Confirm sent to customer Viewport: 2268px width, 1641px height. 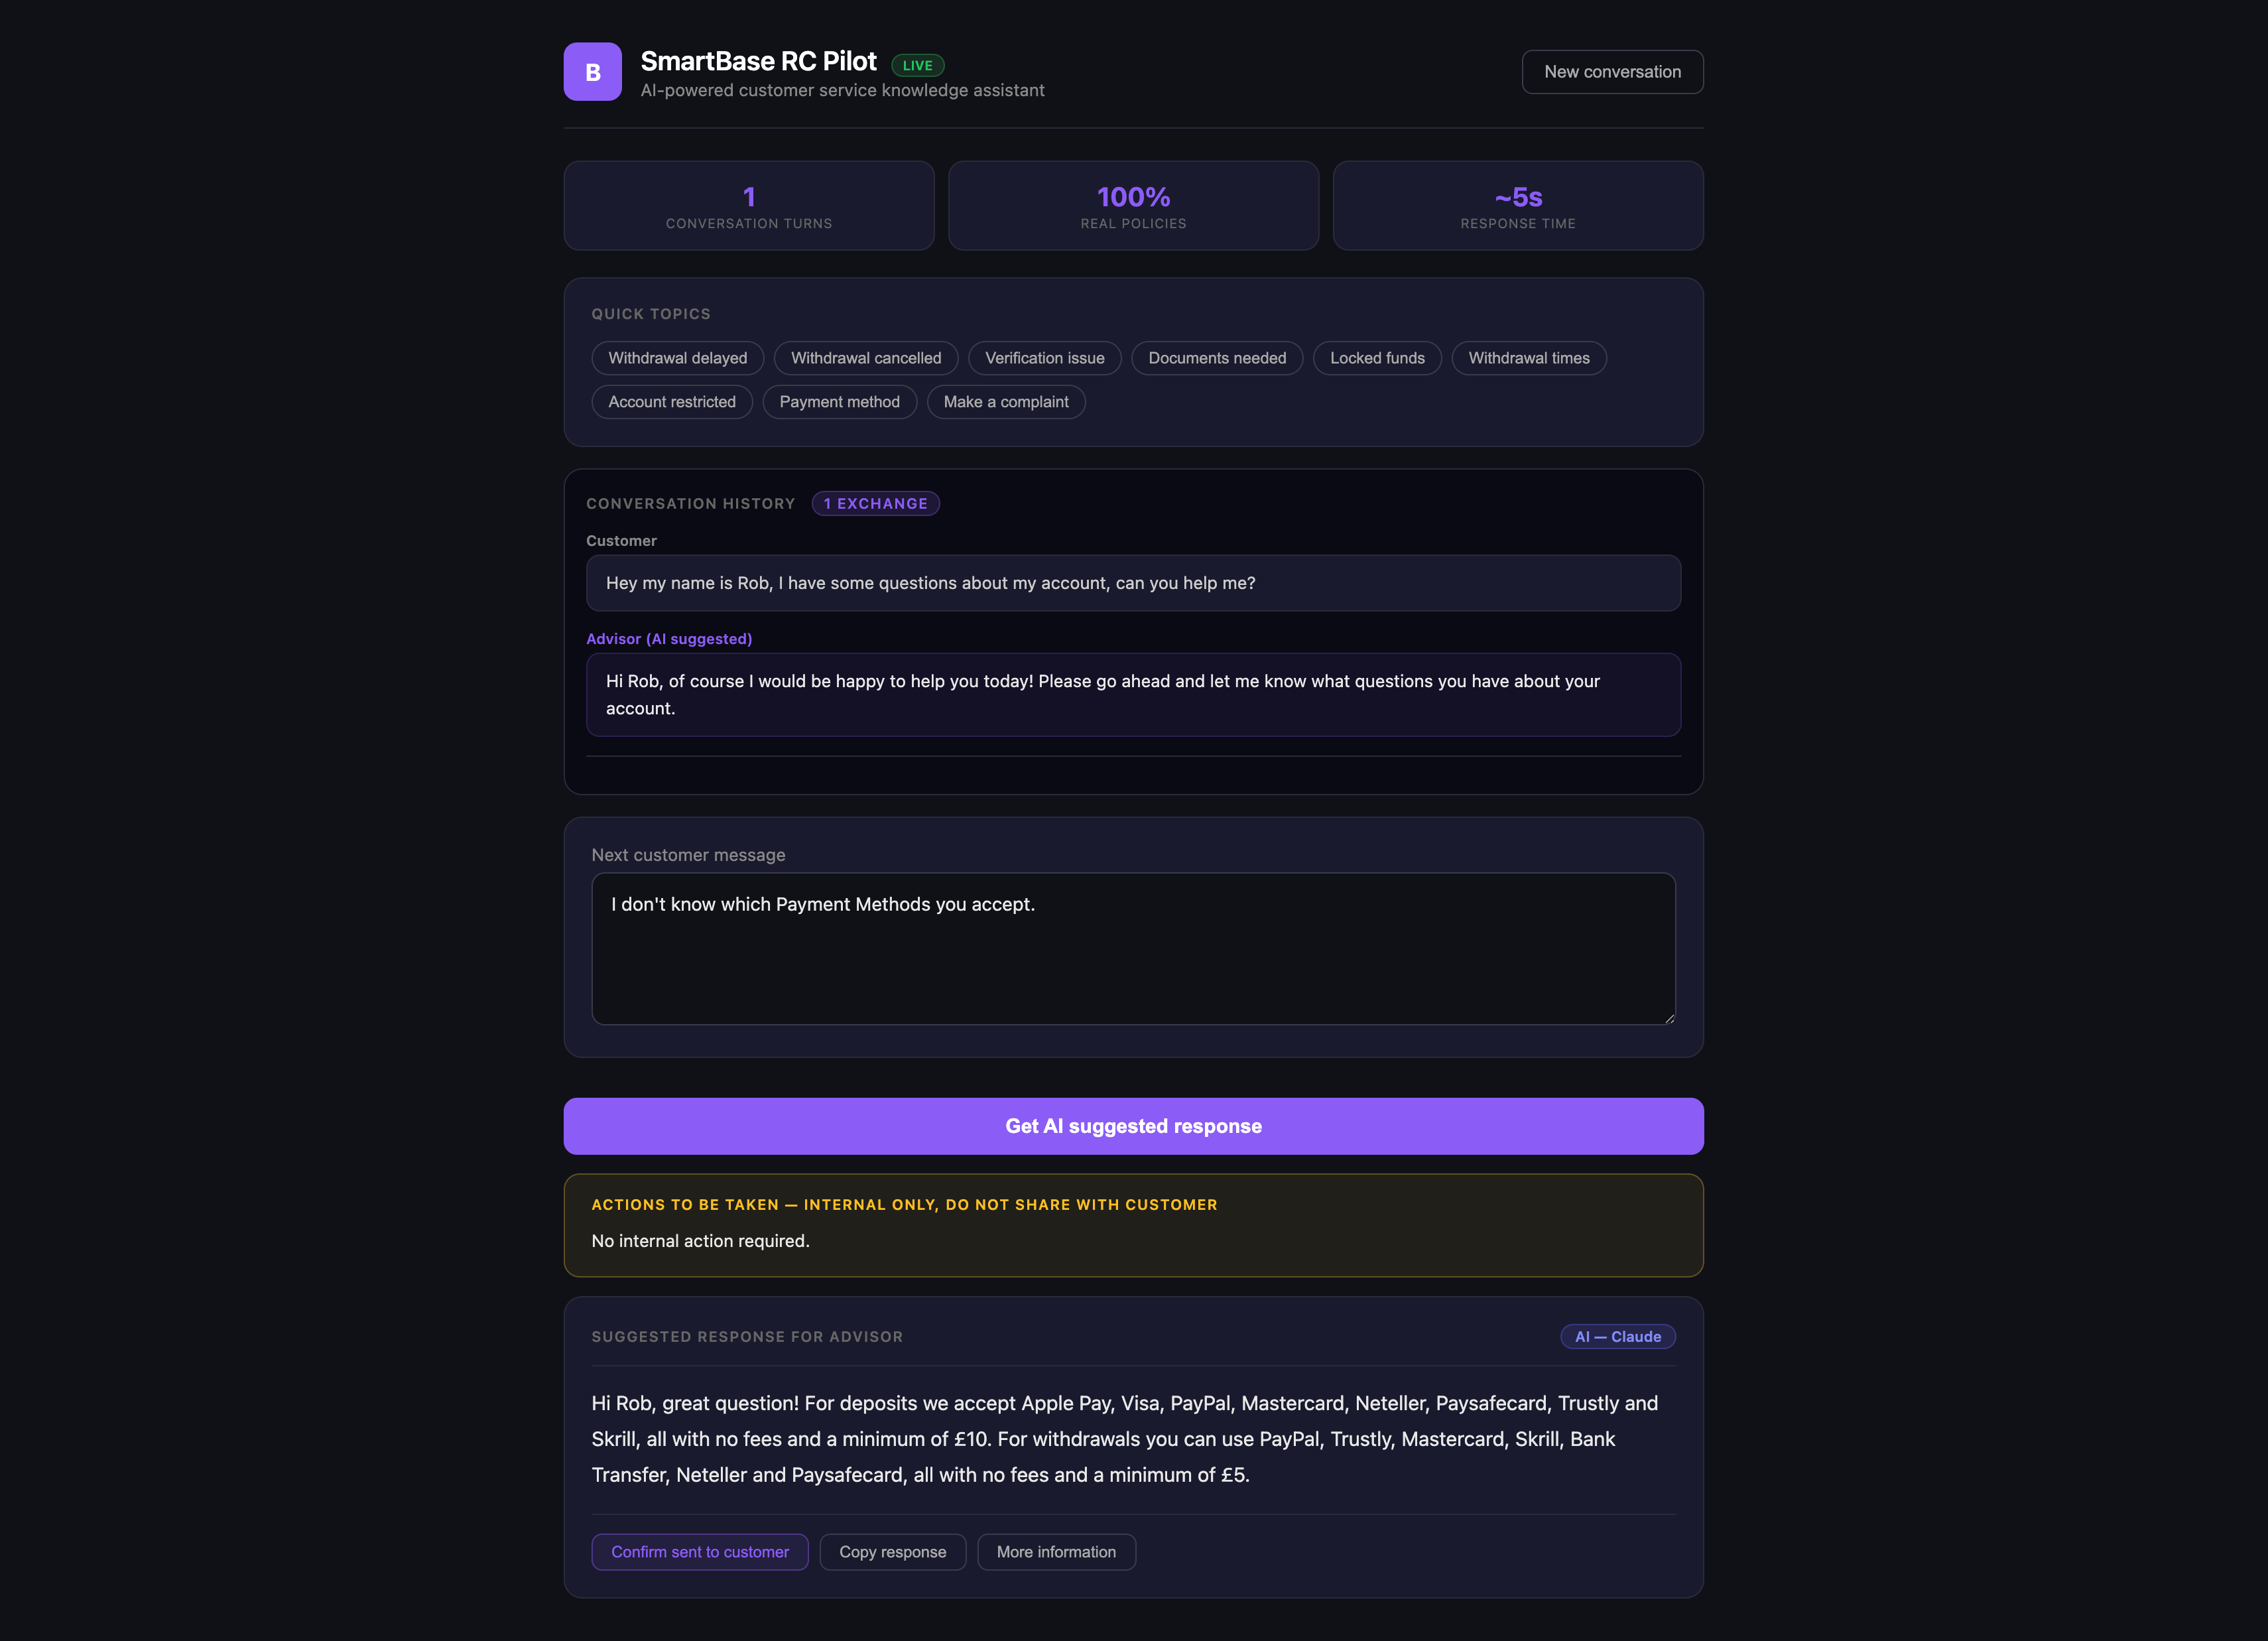[x=700, y=1552]
